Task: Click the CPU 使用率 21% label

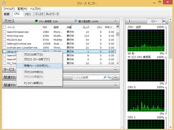Action: point(48,21)
